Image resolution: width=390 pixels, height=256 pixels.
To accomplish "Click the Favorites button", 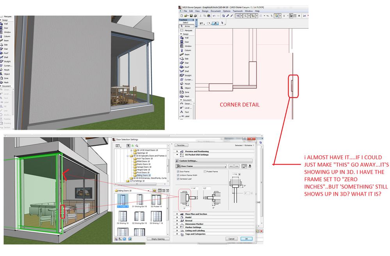I will pyautogui.click(x=181, y=145).
